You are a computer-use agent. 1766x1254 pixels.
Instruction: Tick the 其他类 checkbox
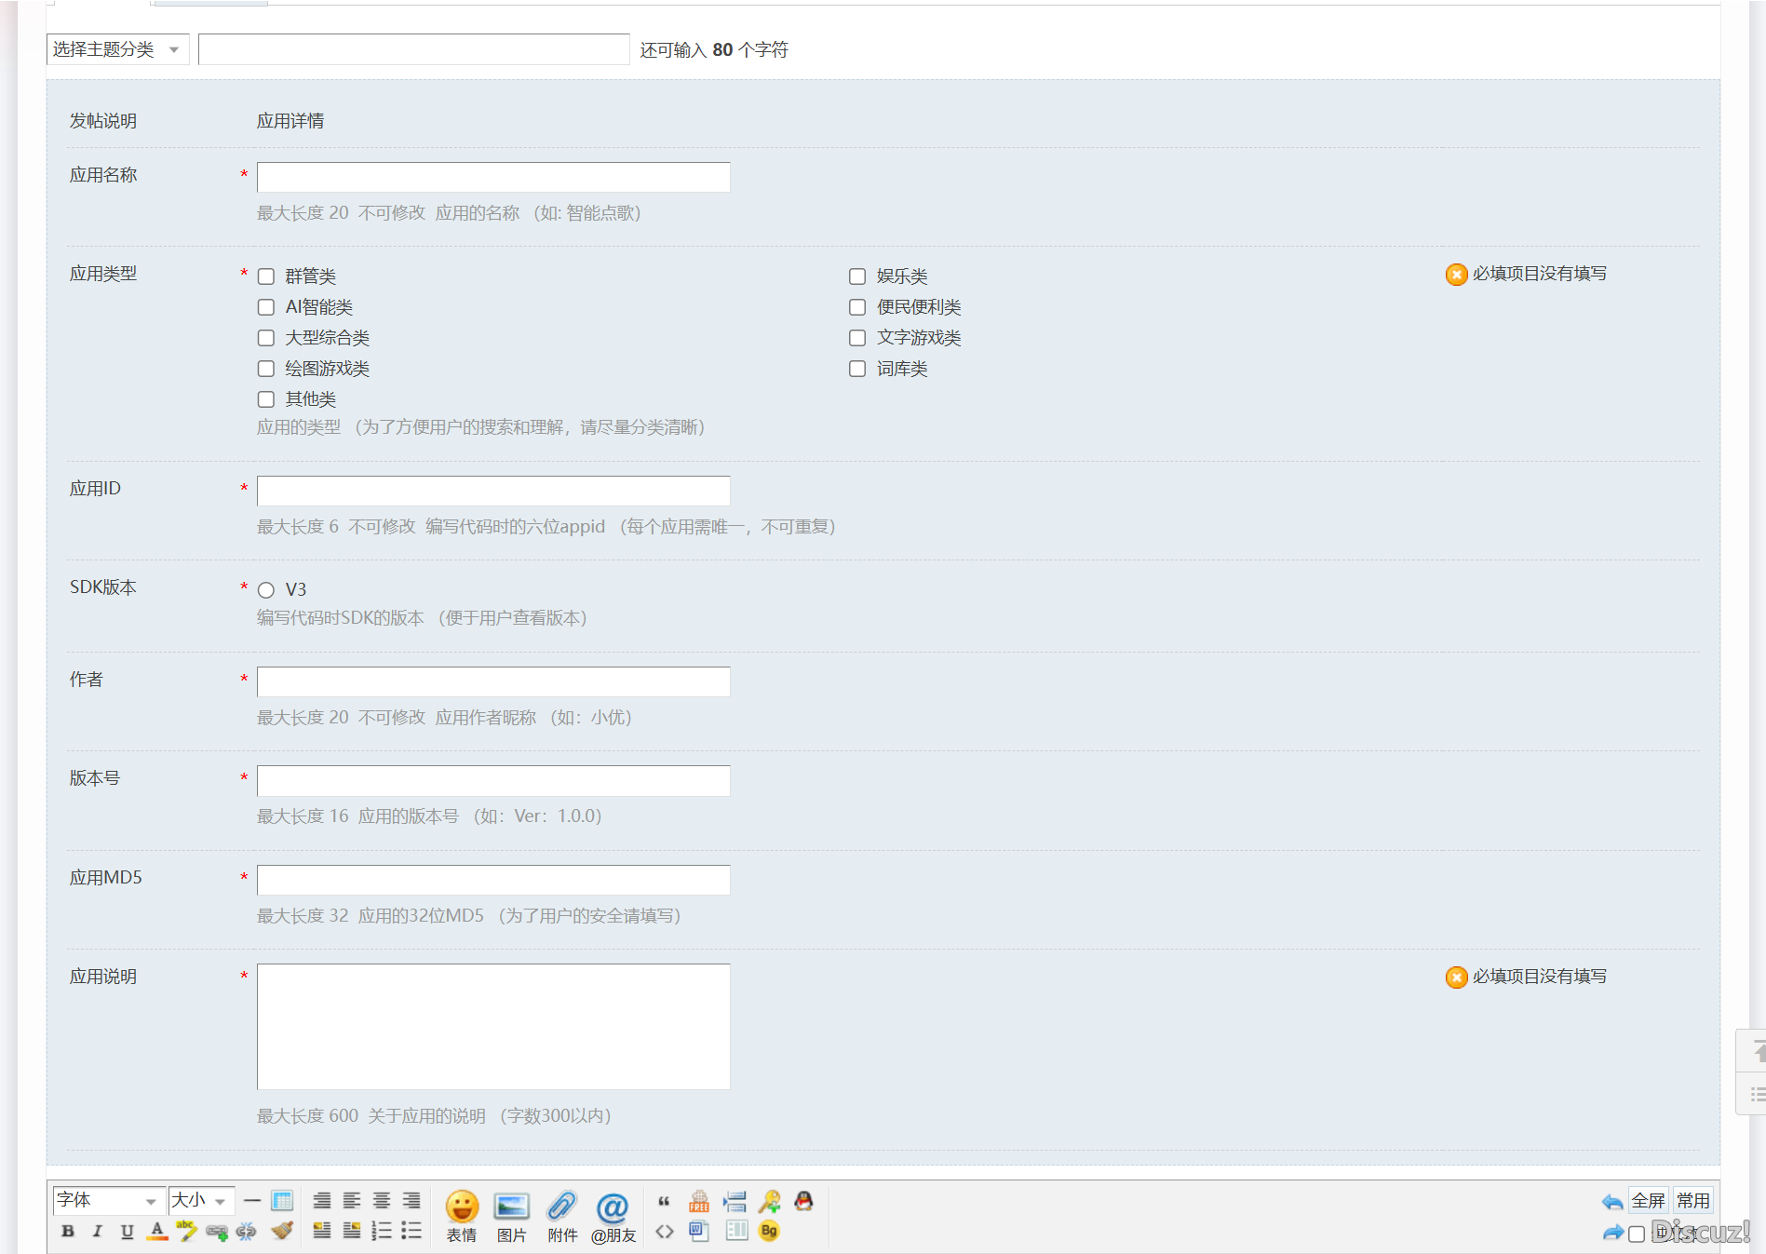pyautogui.click(x=266, y=399)
